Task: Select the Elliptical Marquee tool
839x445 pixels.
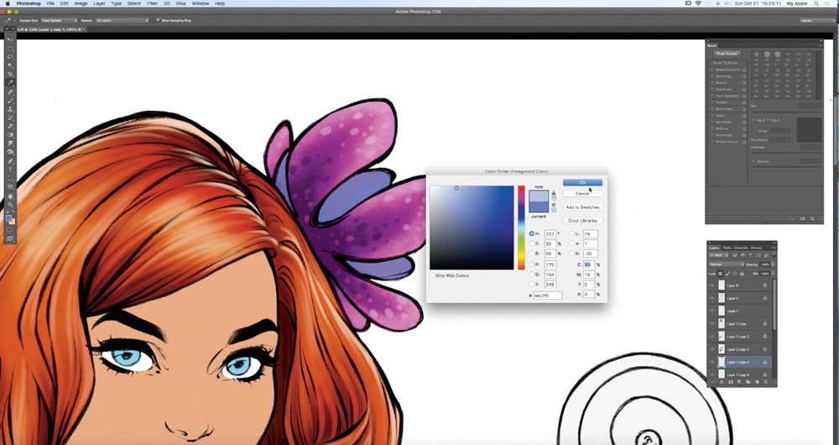Action: [9, 49]
